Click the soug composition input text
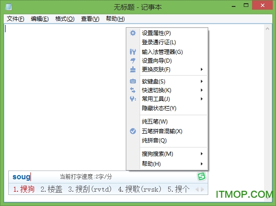The width and height of the screenshot is (276, 206). [x=22, y=177]
